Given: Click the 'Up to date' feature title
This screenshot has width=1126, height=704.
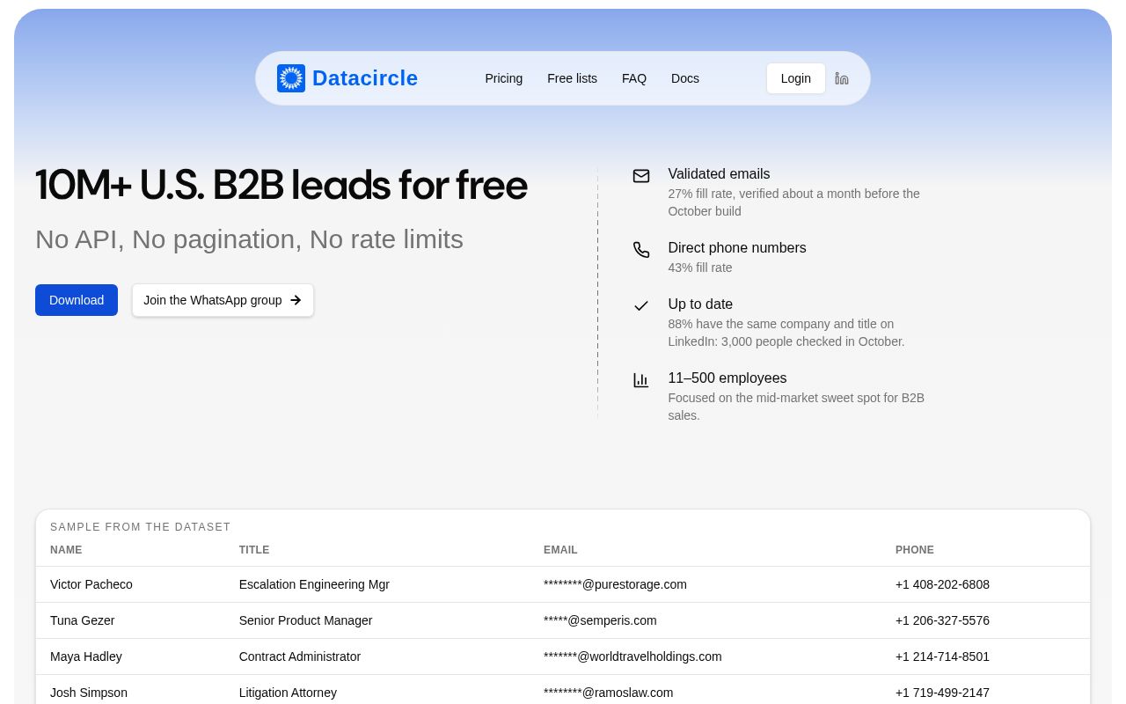Looking at the screenshot, I should click(x=700, y=304).
